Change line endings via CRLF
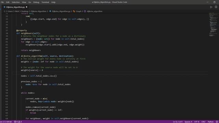 coord(203,122)
